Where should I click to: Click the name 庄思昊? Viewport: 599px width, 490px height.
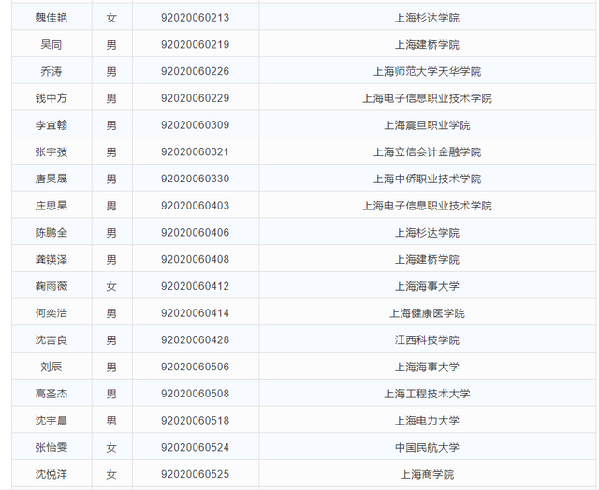pos(51,206)
